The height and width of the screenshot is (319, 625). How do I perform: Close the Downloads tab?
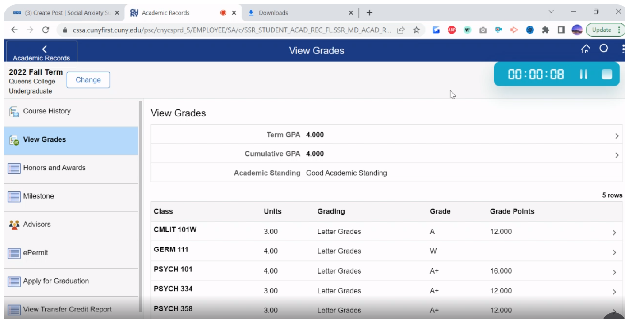click(x=351, y=13)
